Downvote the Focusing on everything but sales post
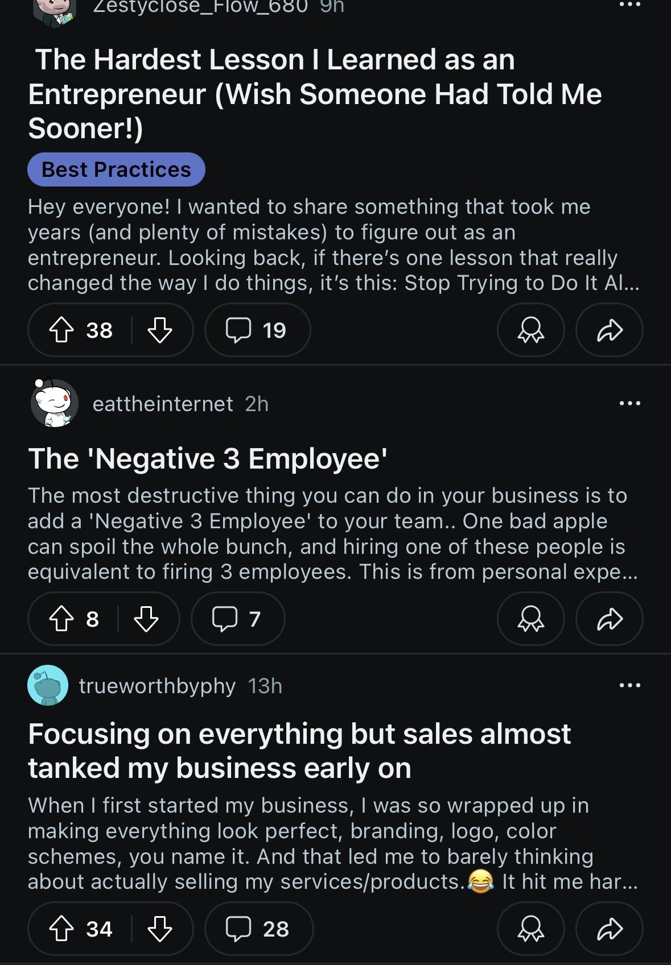This screenshot has width=671, height=965. point(160,929)
